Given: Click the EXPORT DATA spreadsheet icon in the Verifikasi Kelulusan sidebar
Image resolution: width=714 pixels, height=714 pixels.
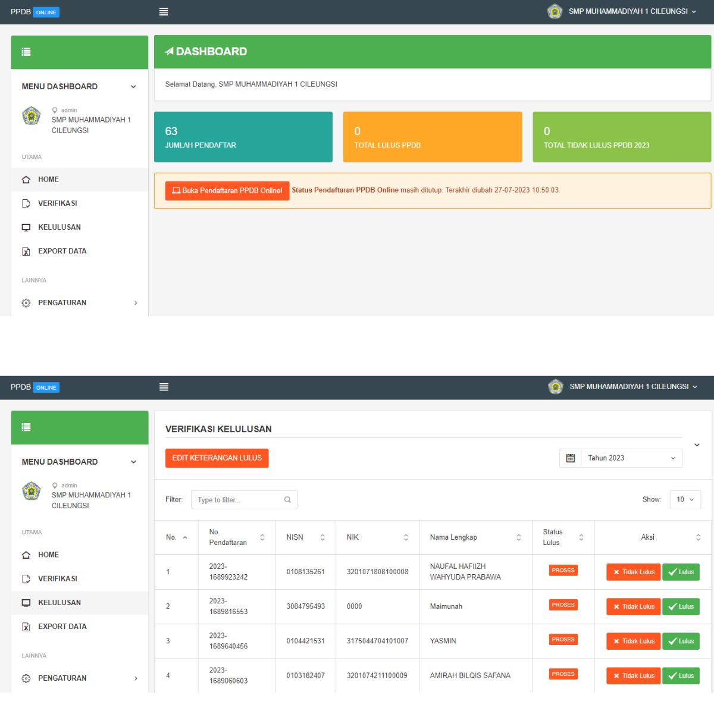Looking at the screenshot, I should point(26,627).
